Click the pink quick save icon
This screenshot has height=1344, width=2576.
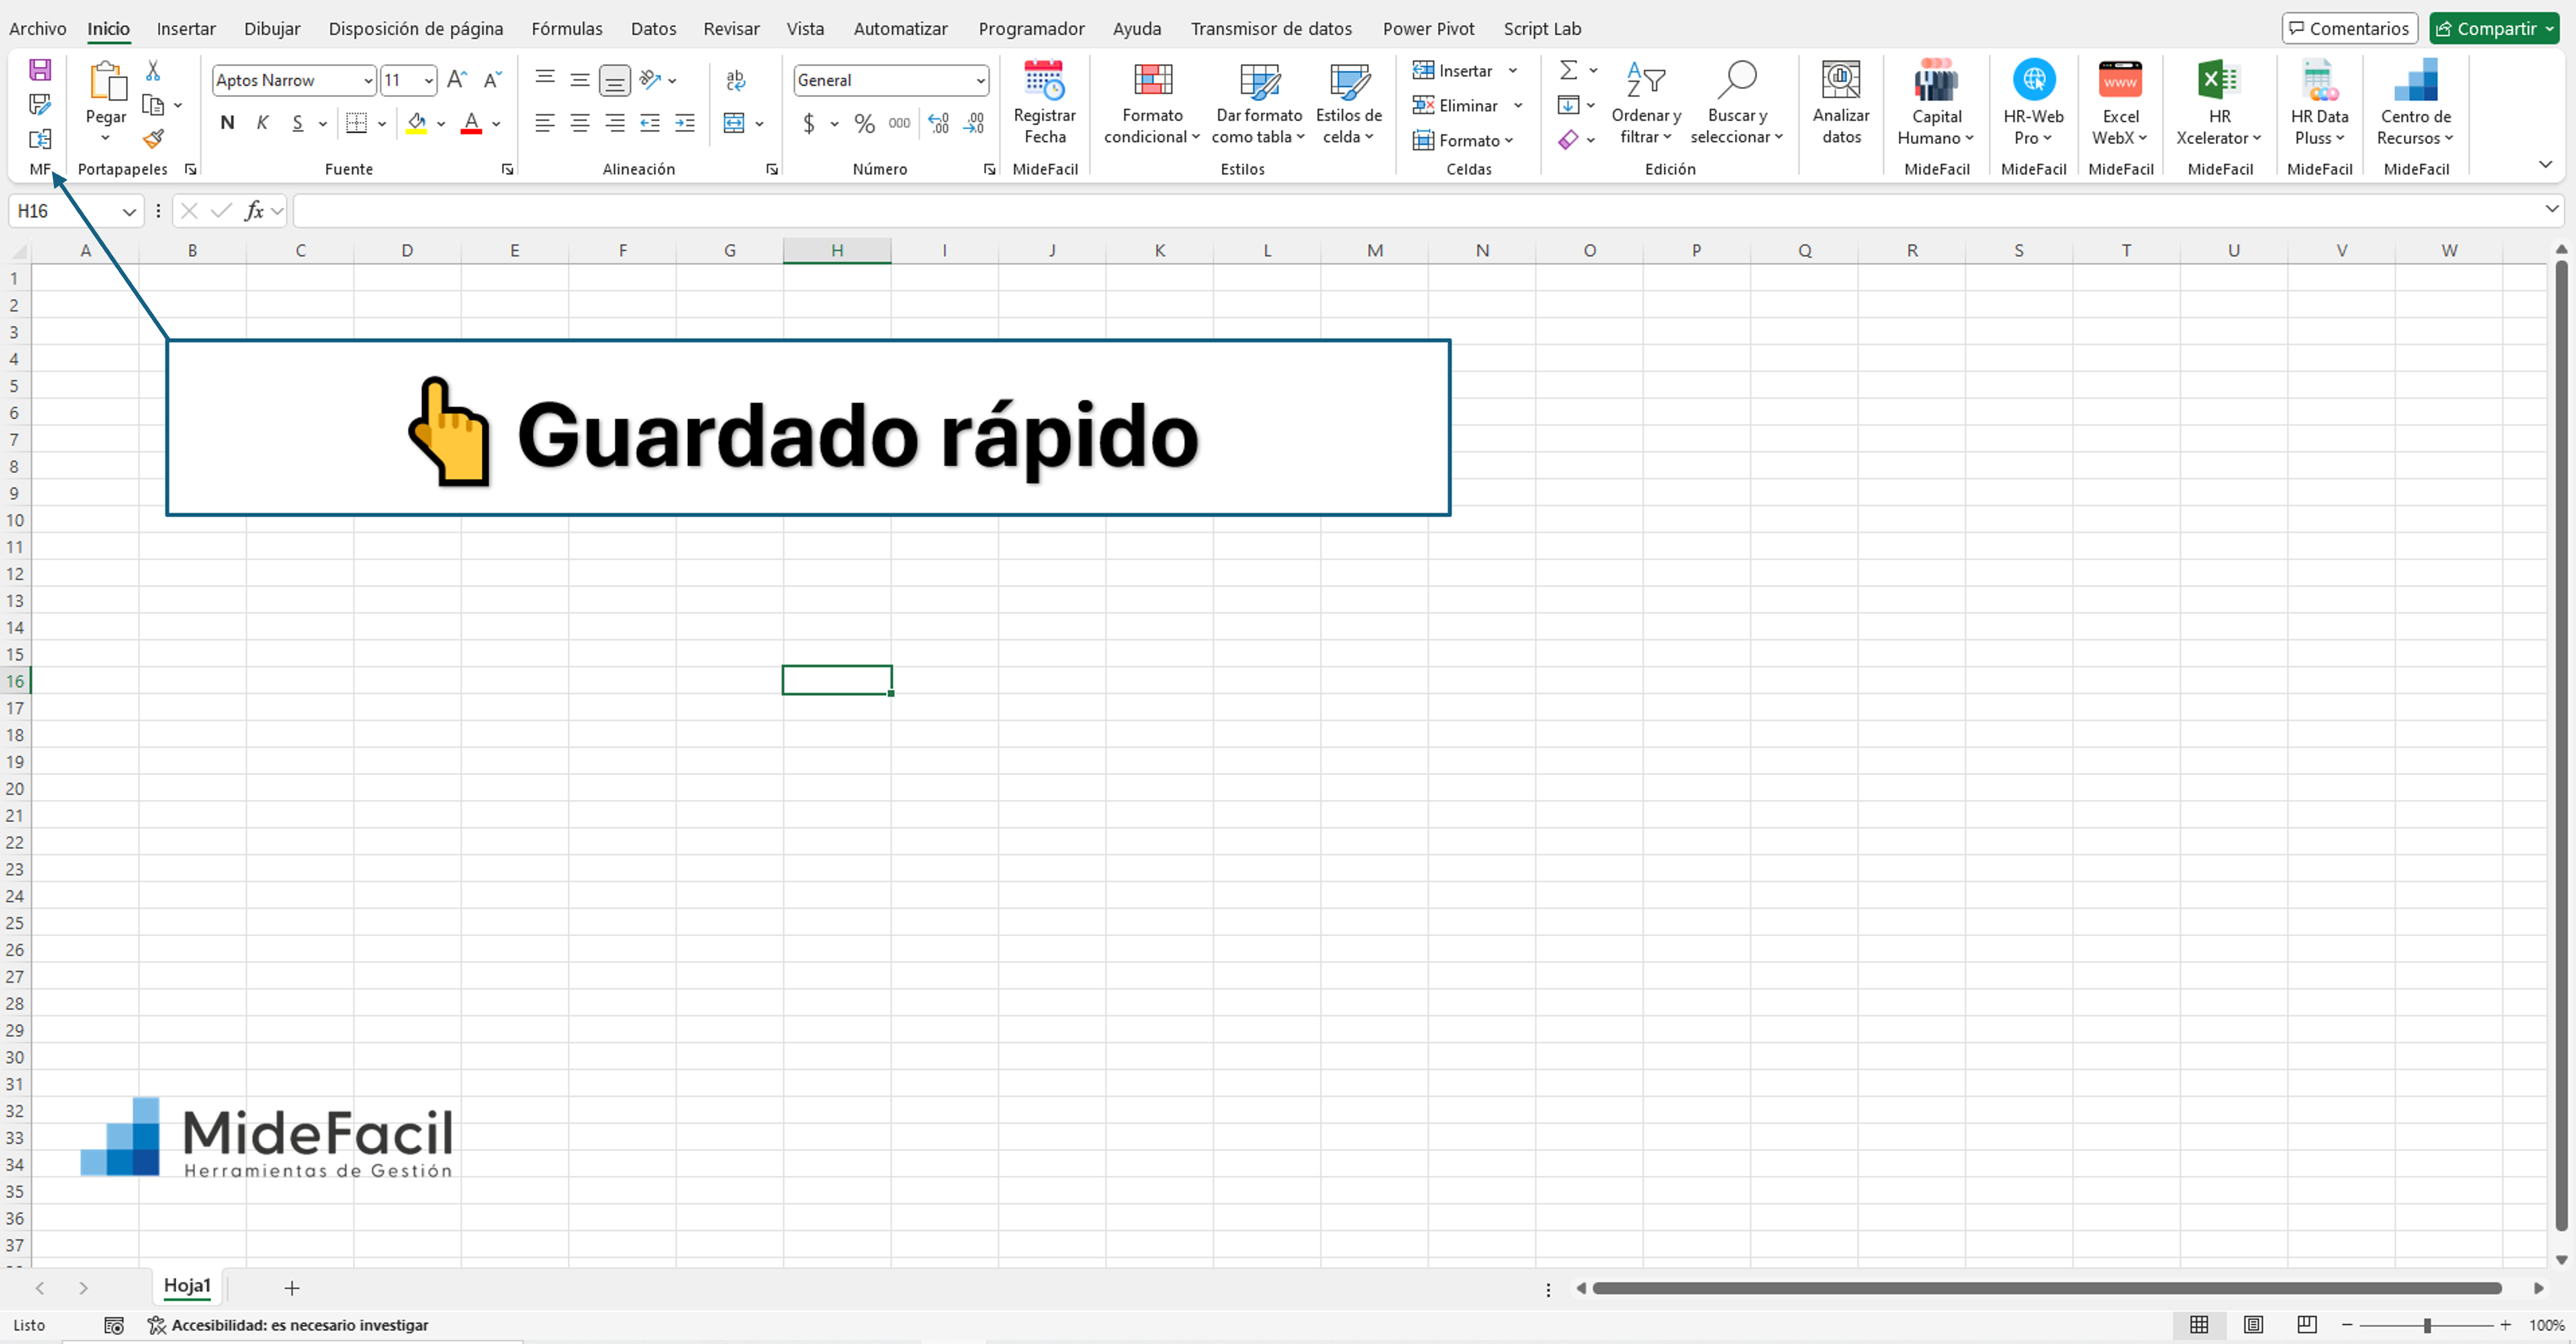[x=40, y=70]
